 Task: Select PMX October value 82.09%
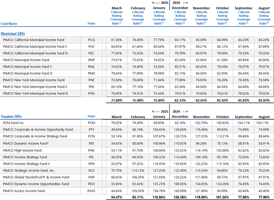click(222, 74)
